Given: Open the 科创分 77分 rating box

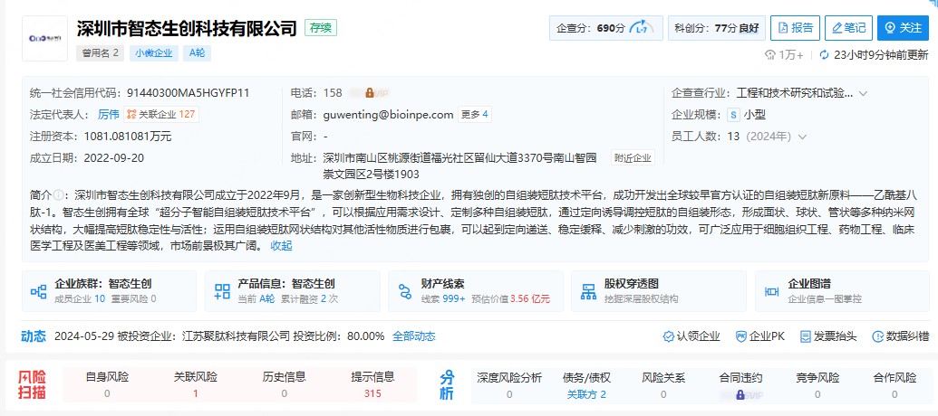Looking at the screenshot, I should 716,28.
